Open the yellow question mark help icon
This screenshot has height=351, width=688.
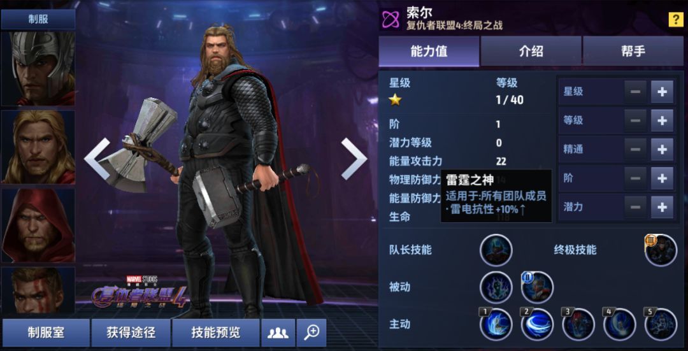tap(676, 19)
